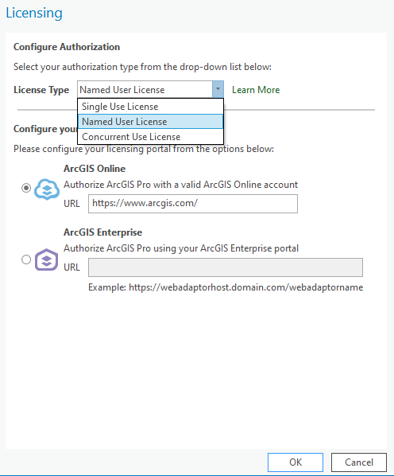
Task: Dismiss dialog with Cancel button
Action: pos(359,462)
